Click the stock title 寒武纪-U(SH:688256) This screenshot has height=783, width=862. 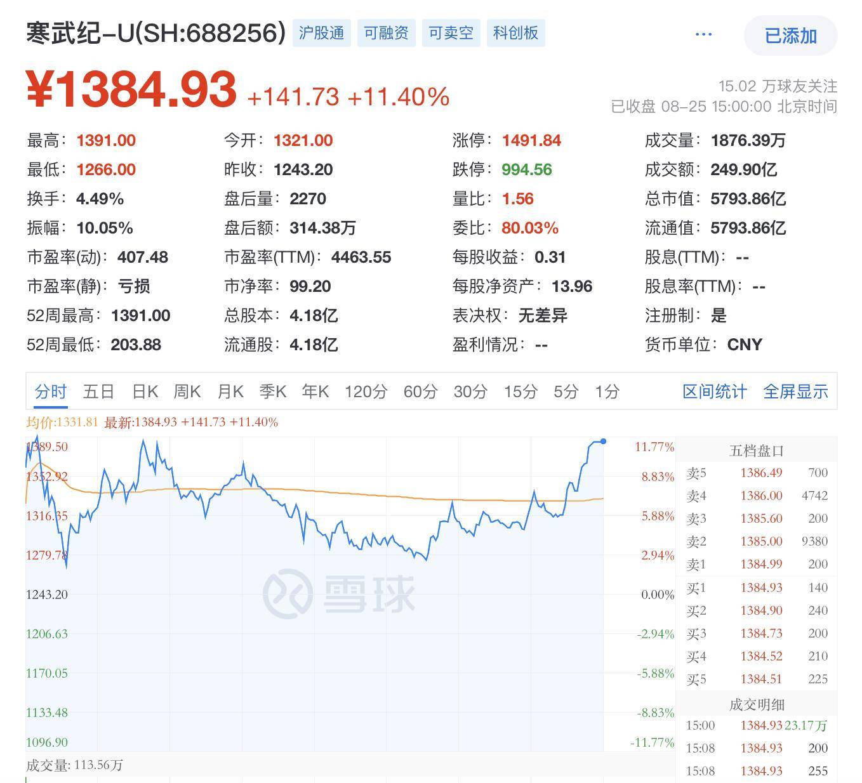(x=152, y=33)
